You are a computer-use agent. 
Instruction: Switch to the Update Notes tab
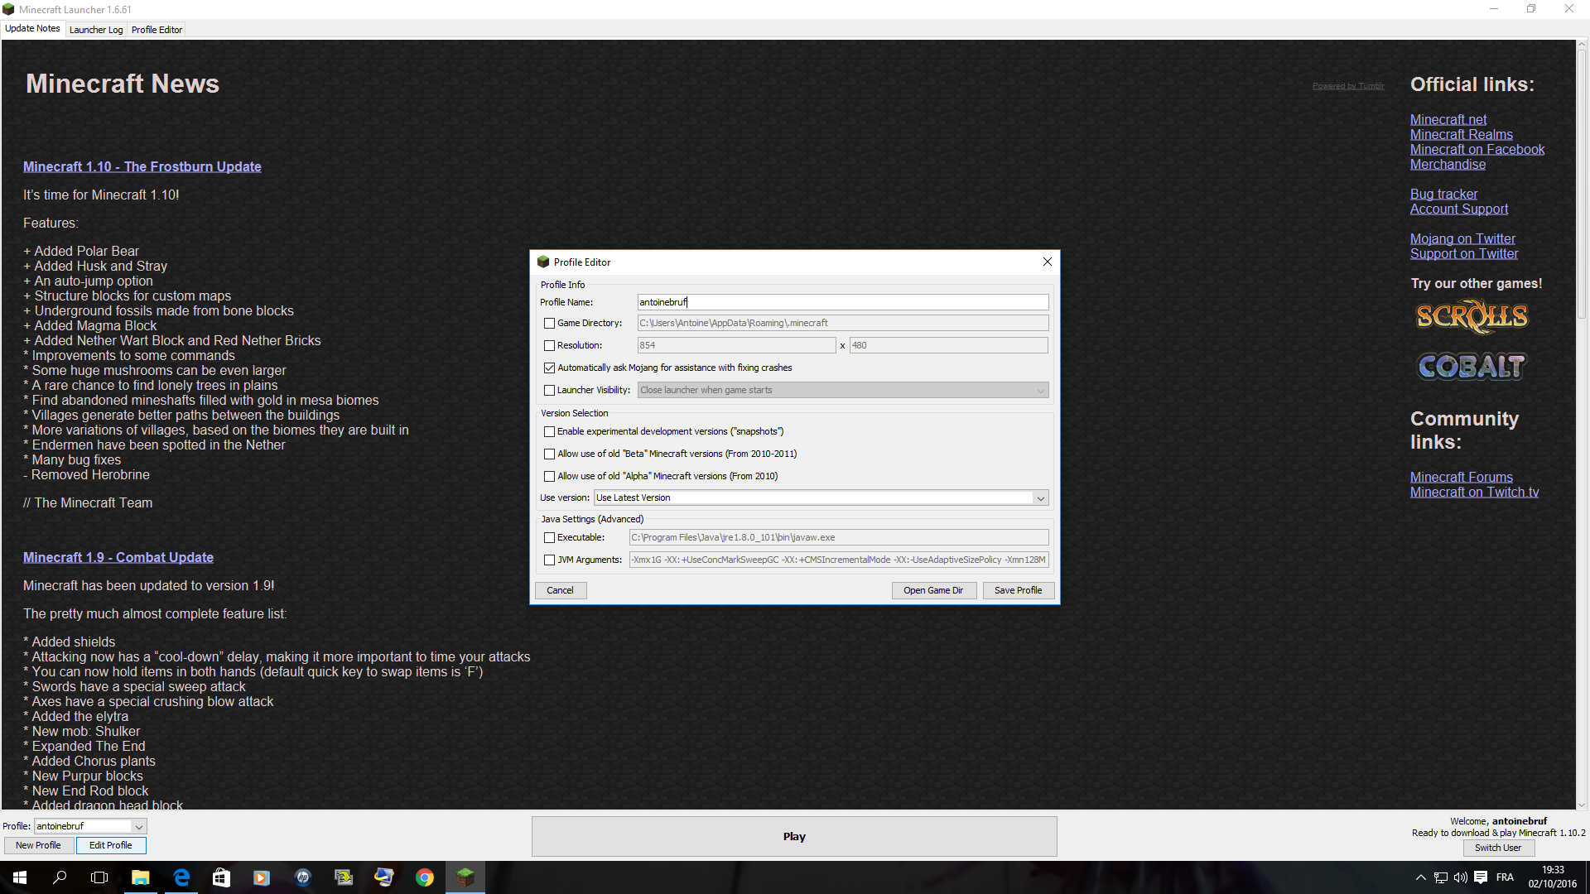[x=32, y=28]
